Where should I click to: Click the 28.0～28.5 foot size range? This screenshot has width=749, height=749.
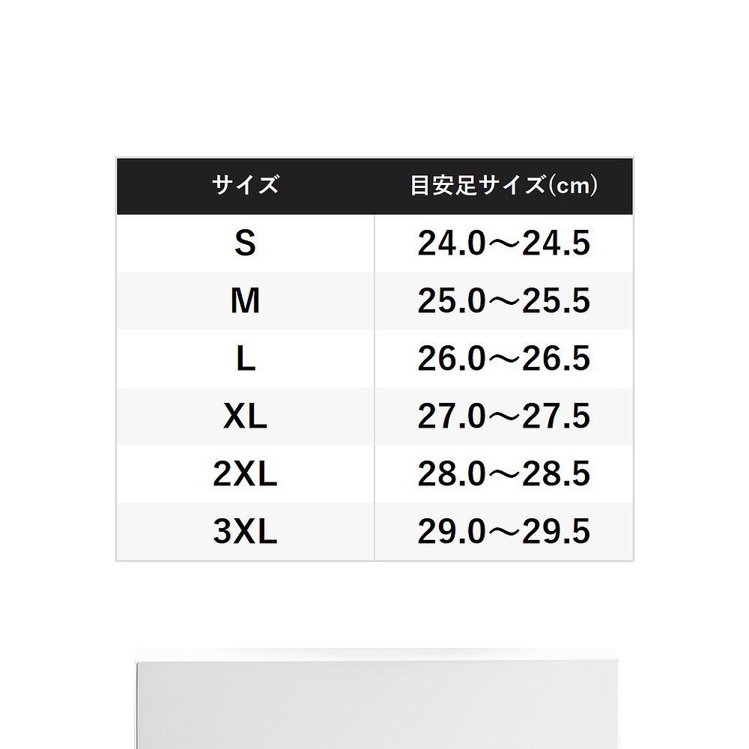tap(503, 474)
